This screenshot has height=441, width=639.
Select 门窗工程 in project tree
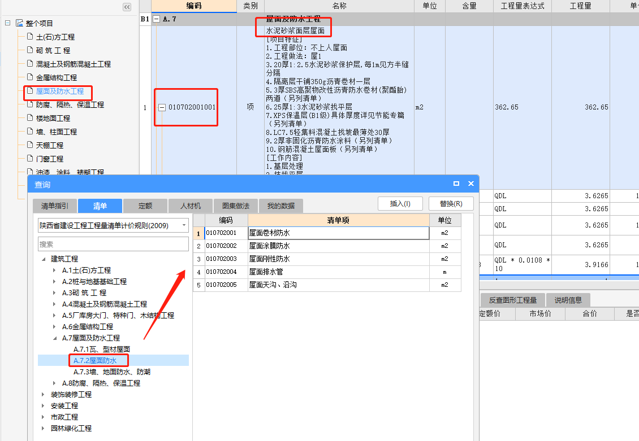tap(49, 159)
